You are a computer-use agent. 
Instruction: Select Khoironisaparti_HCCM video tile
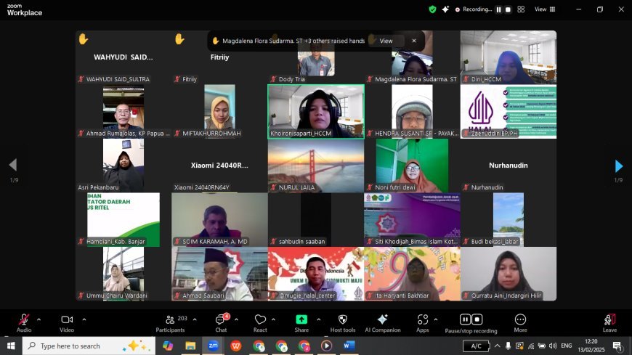point(316,112)
